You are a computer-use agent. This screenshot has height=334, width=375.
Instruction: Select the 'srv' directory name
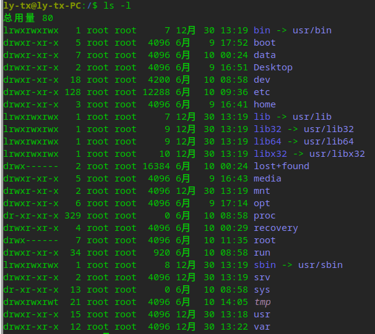coord(262,277)
